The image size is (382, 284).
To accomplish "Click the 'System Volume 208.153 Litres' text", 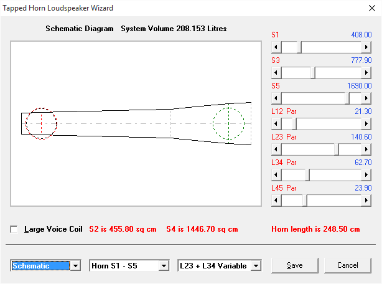I will [x=174, y=29].
